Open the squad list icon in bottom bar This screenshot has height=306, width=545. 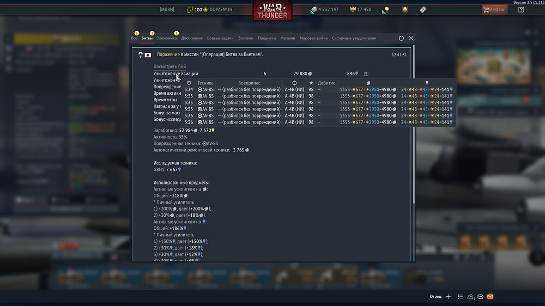tap(460, 297)
